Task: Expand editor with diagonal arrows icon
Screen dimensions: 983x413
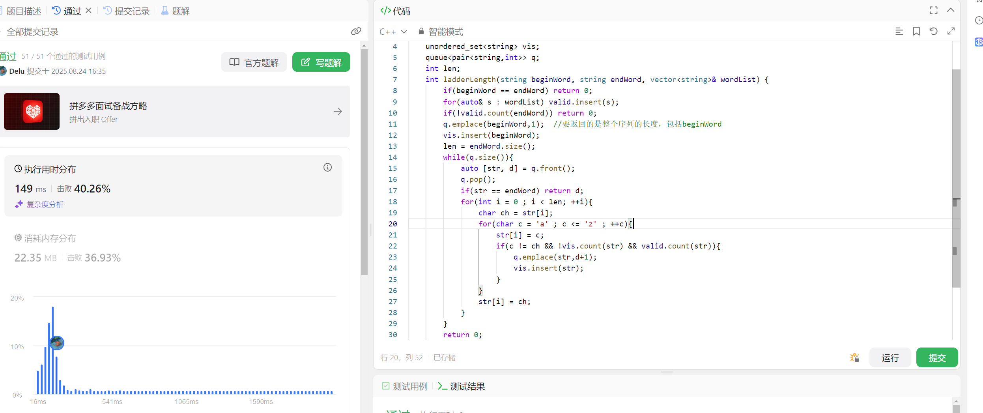Action: click(x=951, y=31)
